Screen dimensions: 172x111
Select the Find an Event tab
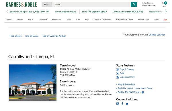[x=32, y=36]
